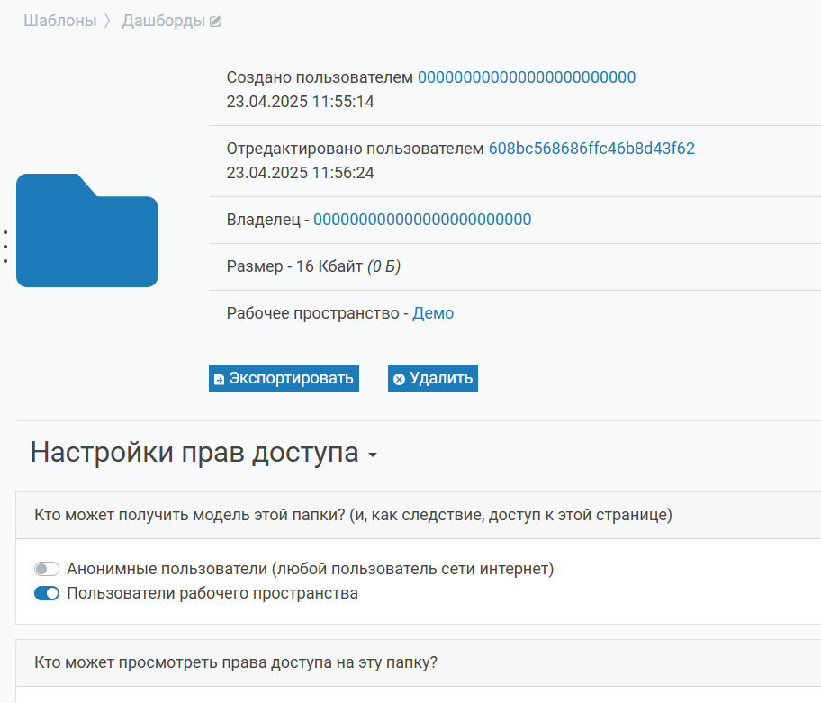Go to the Шаблоны breadcrumb
This screenshot has width=821, height=703.
[x=60, y=21]
